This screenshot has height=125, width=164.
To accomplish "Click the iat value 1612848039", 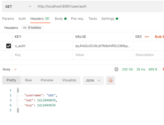I will pyautogui.click(x=46, y=100).
